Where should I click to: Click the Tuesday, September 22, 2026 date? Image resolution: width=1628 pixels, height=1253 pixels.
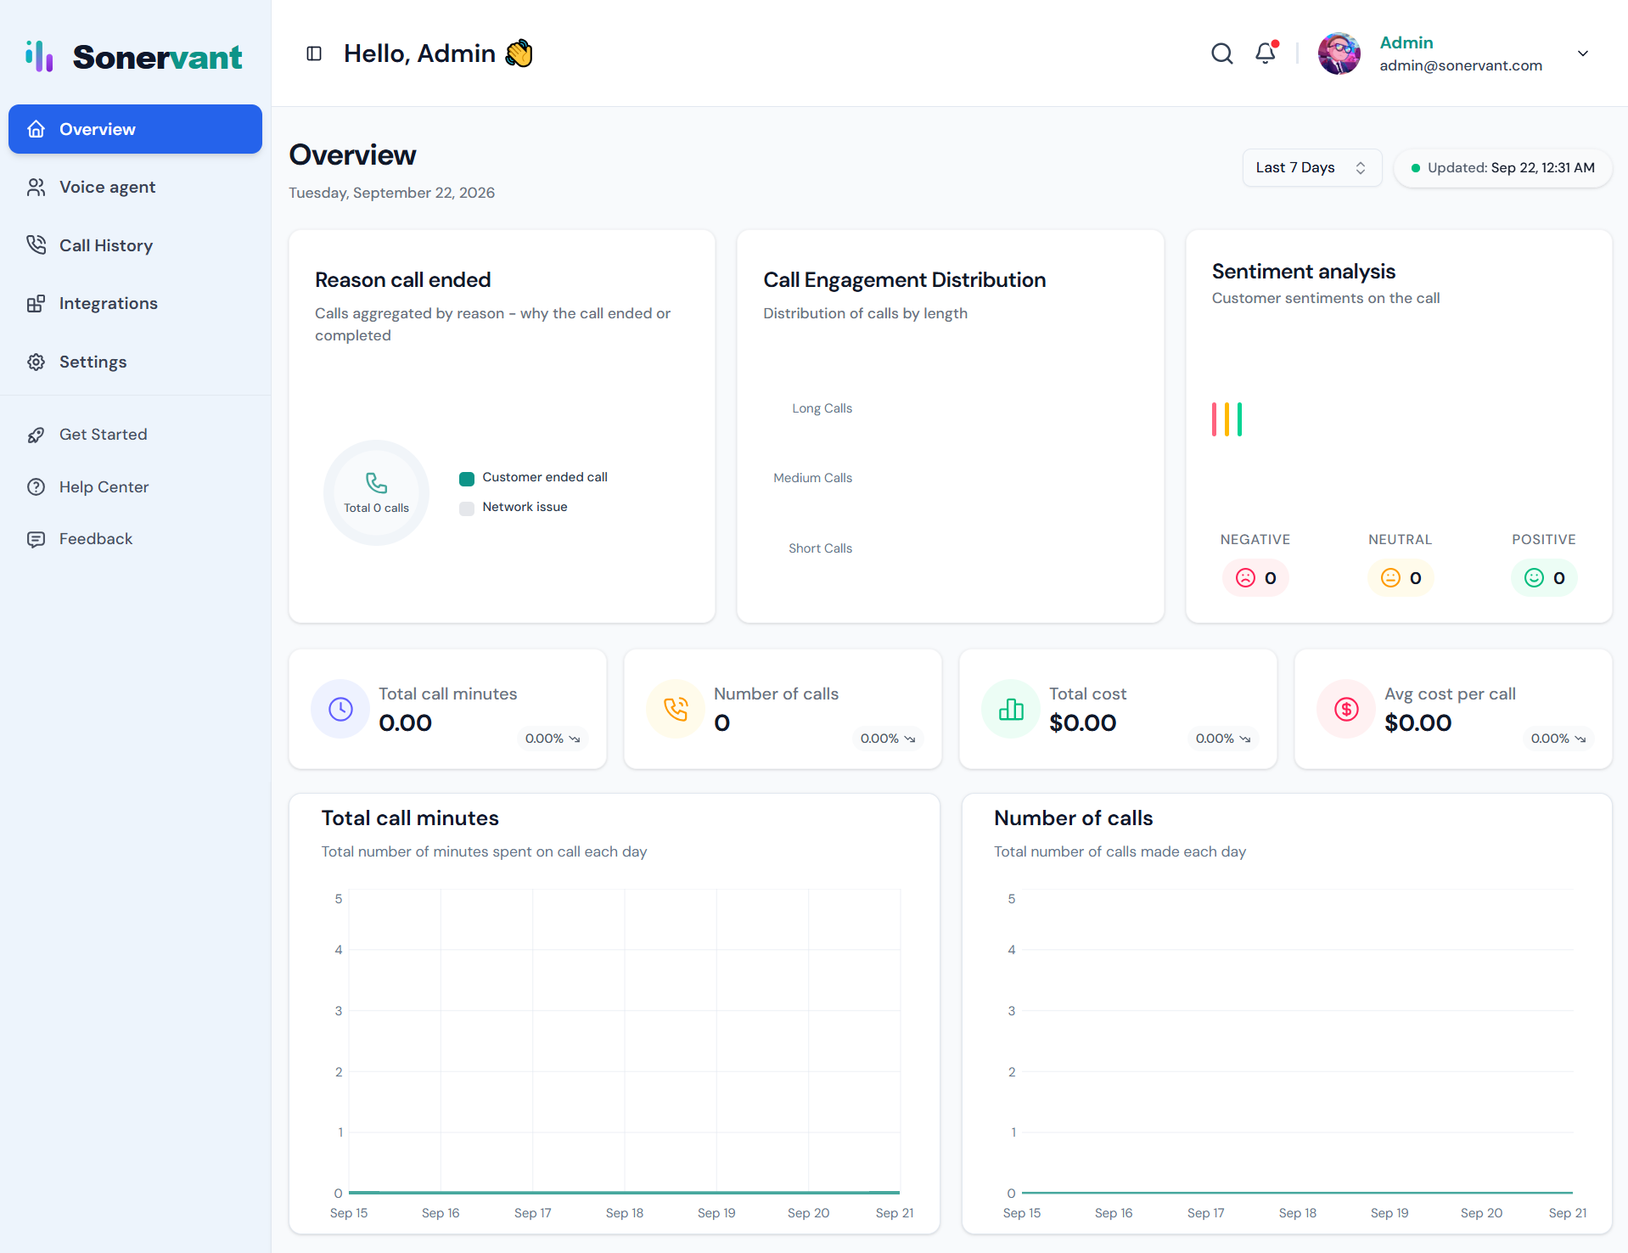pyautogui.click(x=391, y=193)
